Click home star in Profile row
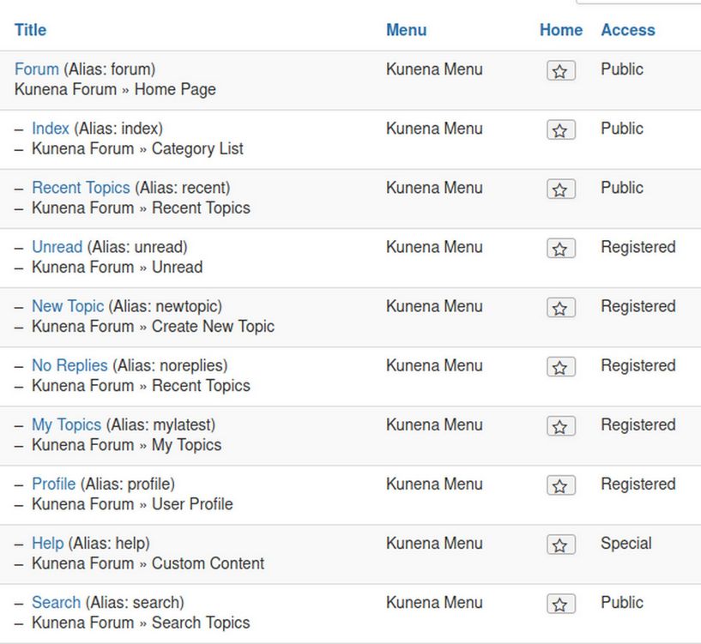Image resolution: width=701 pixels, height=644 pixels. click(x=560, y=485)
